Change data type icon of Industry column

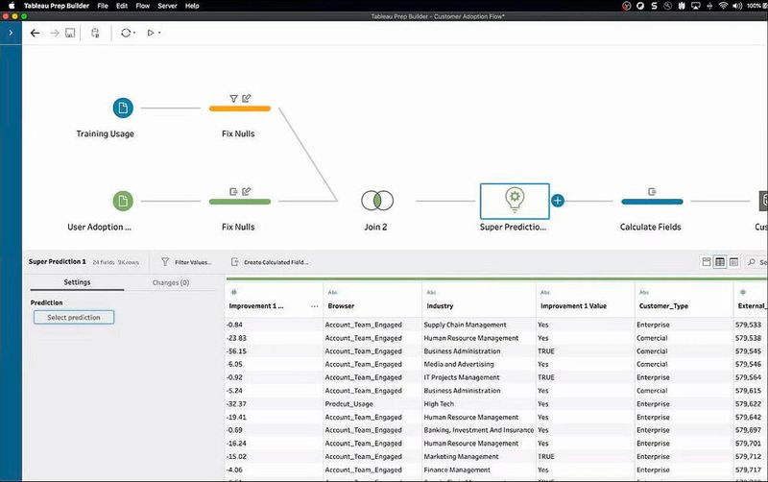click(431, 293)
